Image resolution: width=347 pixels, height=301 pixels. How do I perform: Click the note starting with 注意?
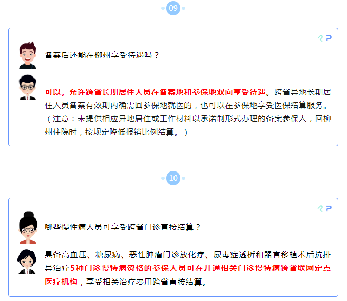(188, 125)
